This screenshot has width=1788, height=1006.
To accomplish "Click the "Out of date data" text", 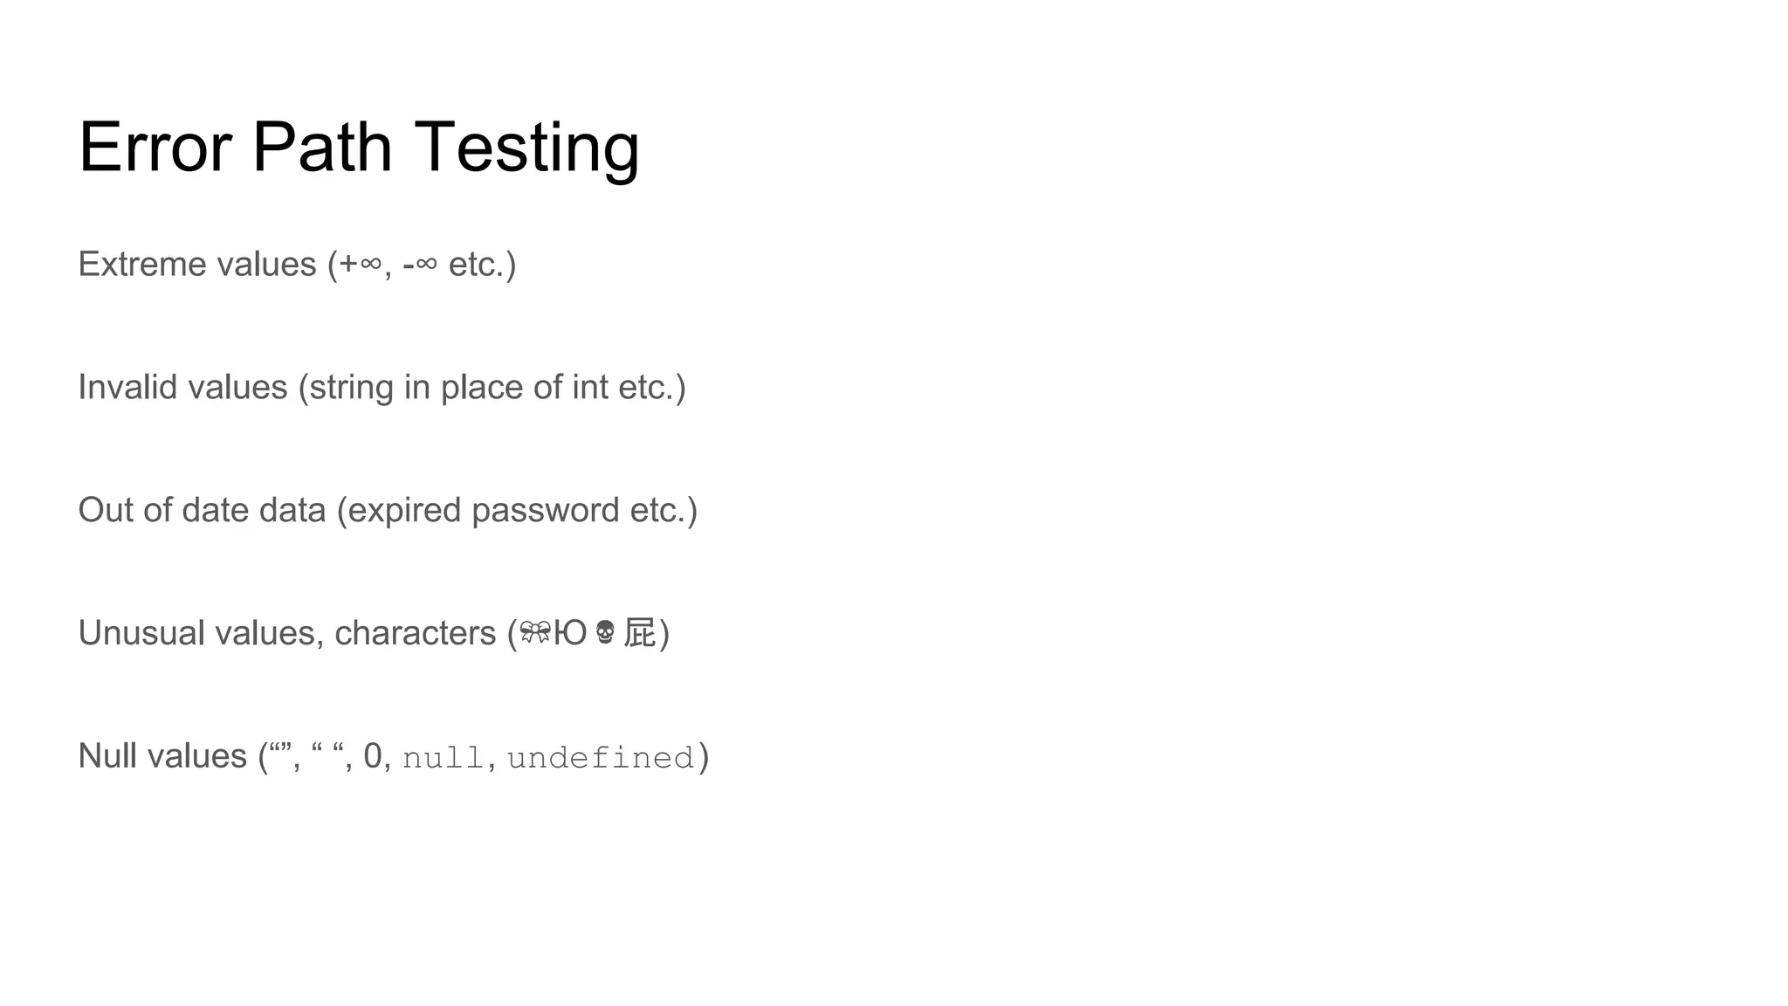I will 202,510.
